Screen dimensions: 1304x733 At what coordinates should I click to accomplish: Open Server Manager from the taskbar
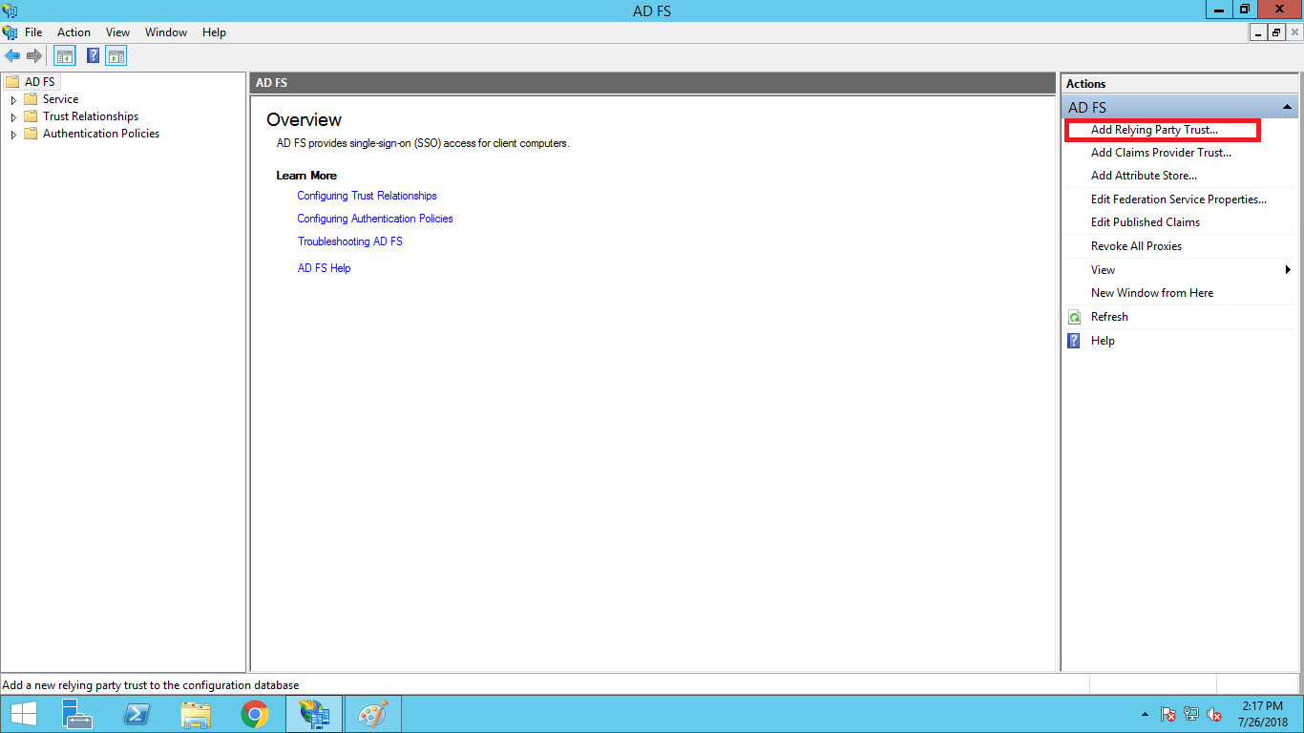[77, 714]
